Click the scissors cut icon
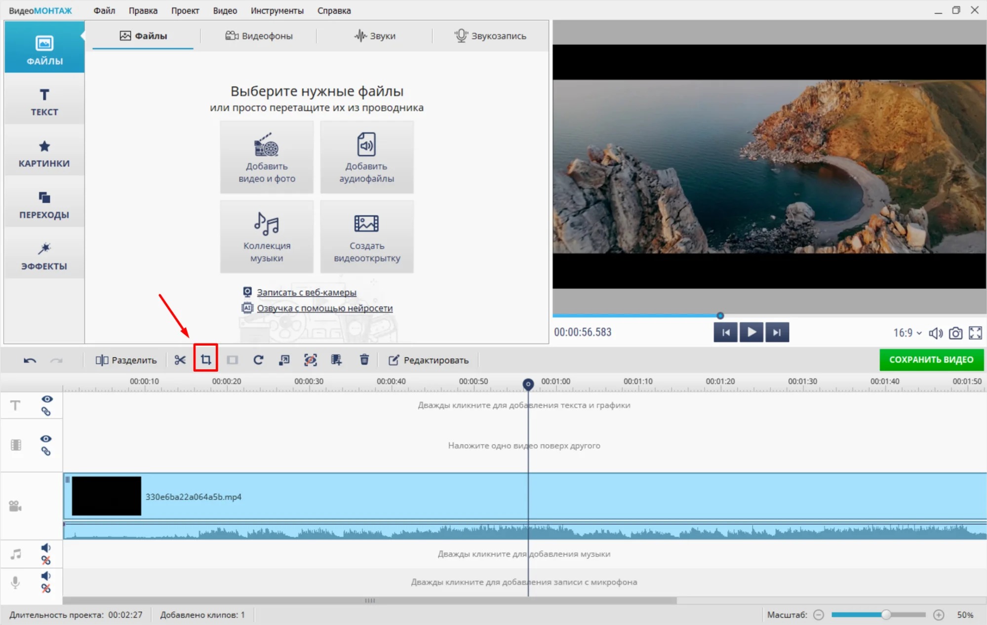This screenshot has width=987, height=625. tap(180, 360)
